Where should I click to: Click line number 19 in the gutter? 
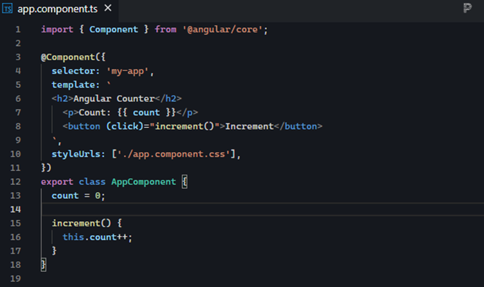[16, 279]
